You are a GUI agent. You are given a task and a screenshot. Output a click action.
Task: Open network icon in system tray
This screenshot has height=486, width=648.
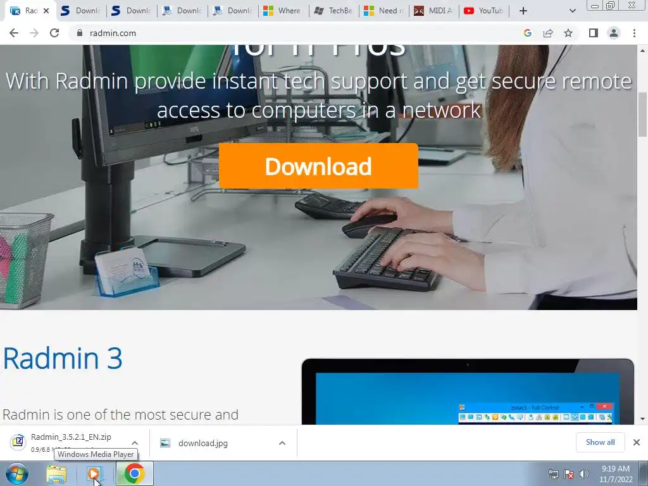tap(553, 474)
